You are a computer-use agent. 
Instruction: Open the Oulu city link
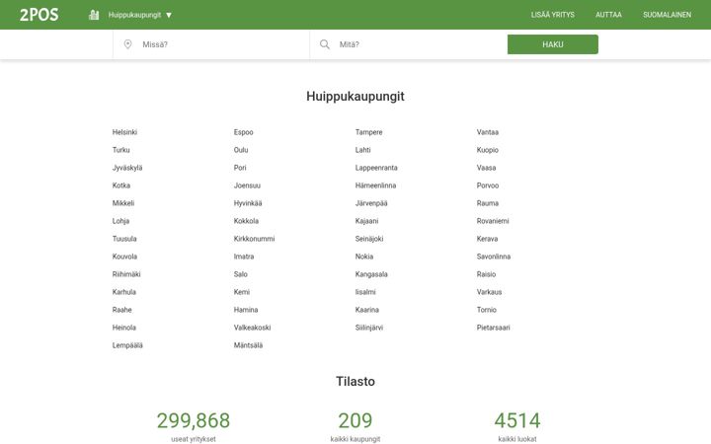tap(241, 150)
